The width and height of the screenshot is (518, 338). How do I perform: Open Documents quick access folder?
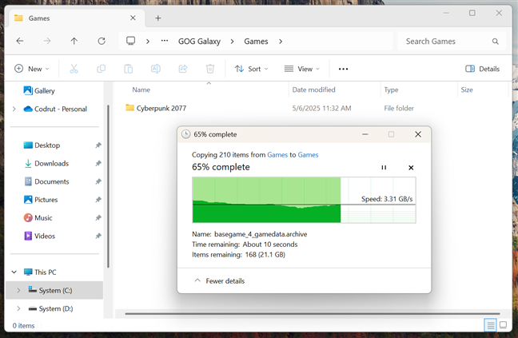point(46,181)
